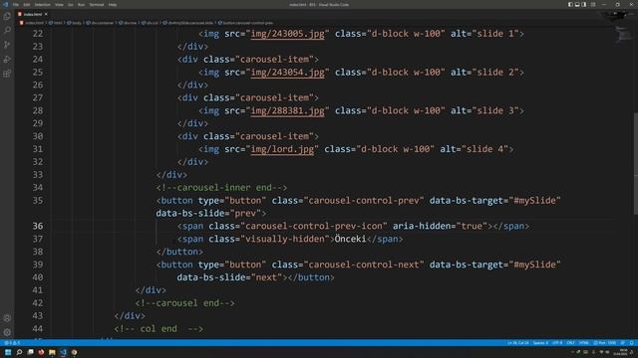Click the feedback icon in status bar
638x358 pixels.
(x=623, y=343)
